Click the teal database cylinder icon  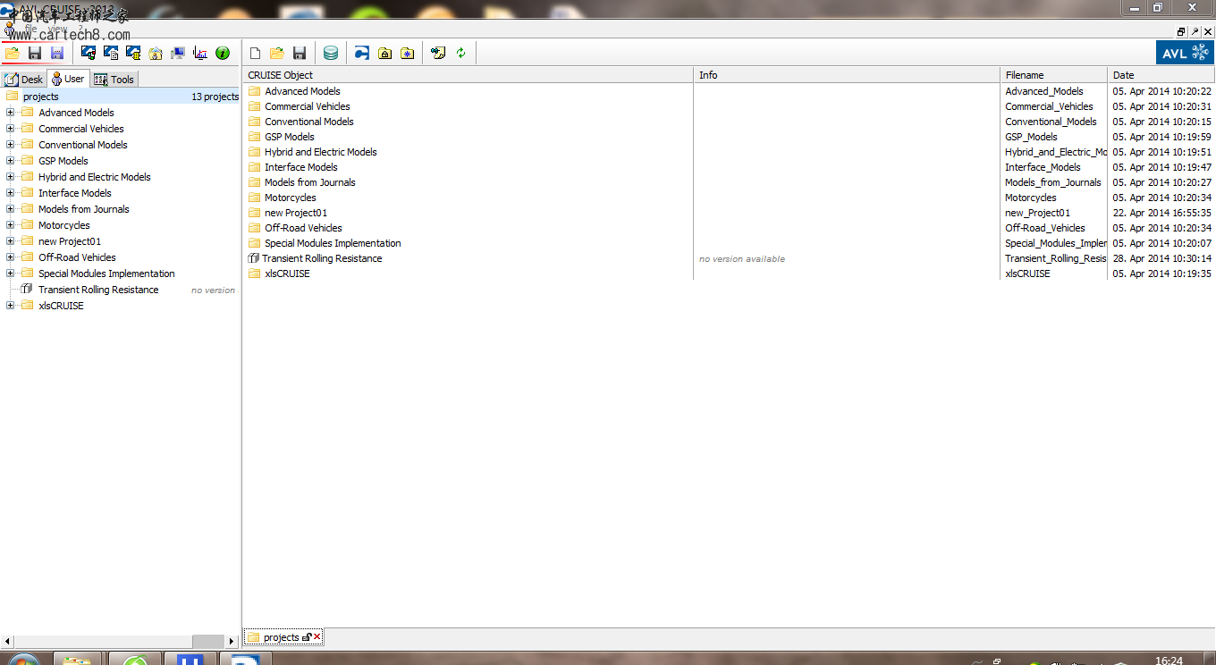coord(331,54)
